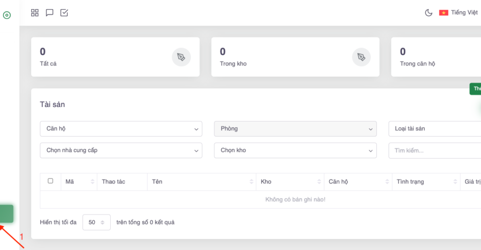Click the green floating sidebar button
This screenshot has width=481, height=250.
tap(7, 213)
